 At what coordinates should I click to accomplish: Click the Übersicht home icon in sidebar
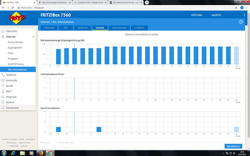3,31
